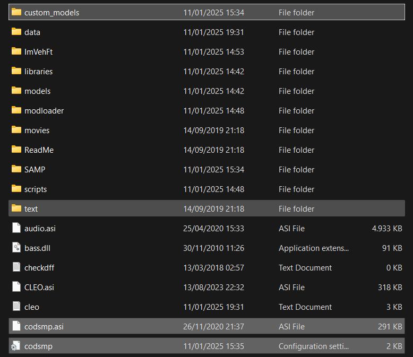Viewport: 413px width, 357px height.
Task: Click the ReadMe folder icon
Action: [x=16, y=150]
